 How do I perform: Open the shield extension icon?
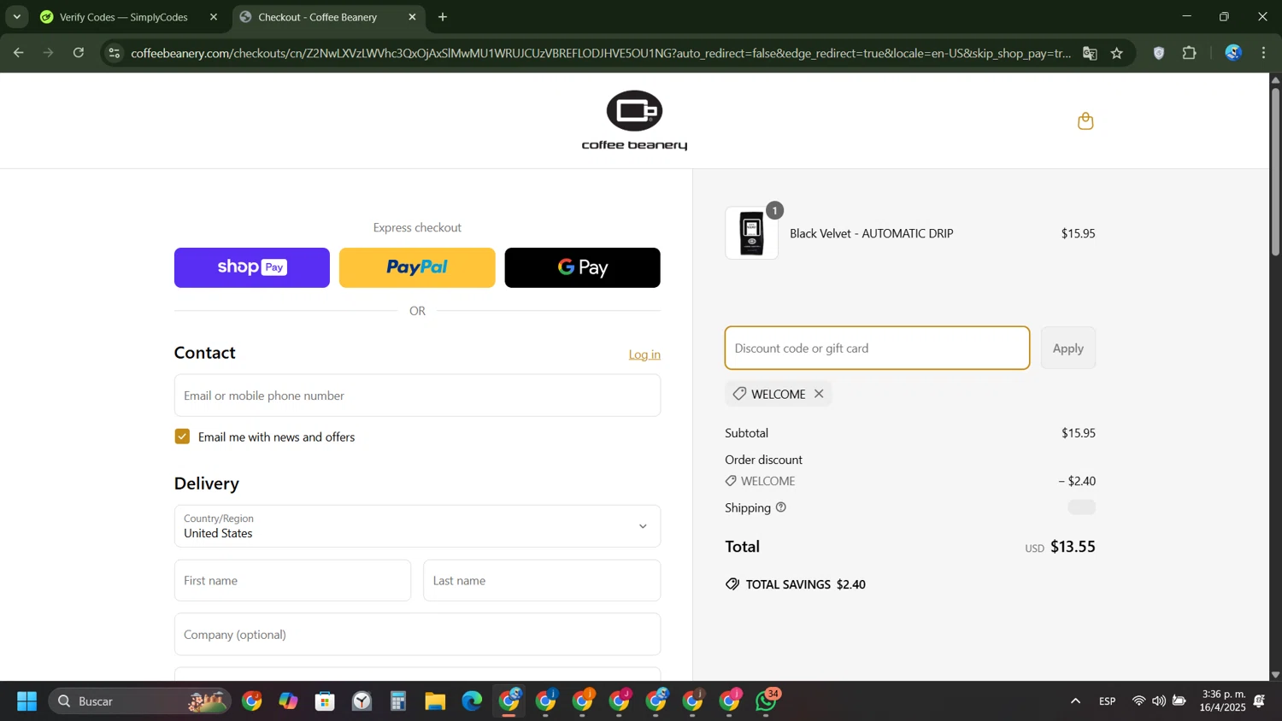(x=1159, y=53)
